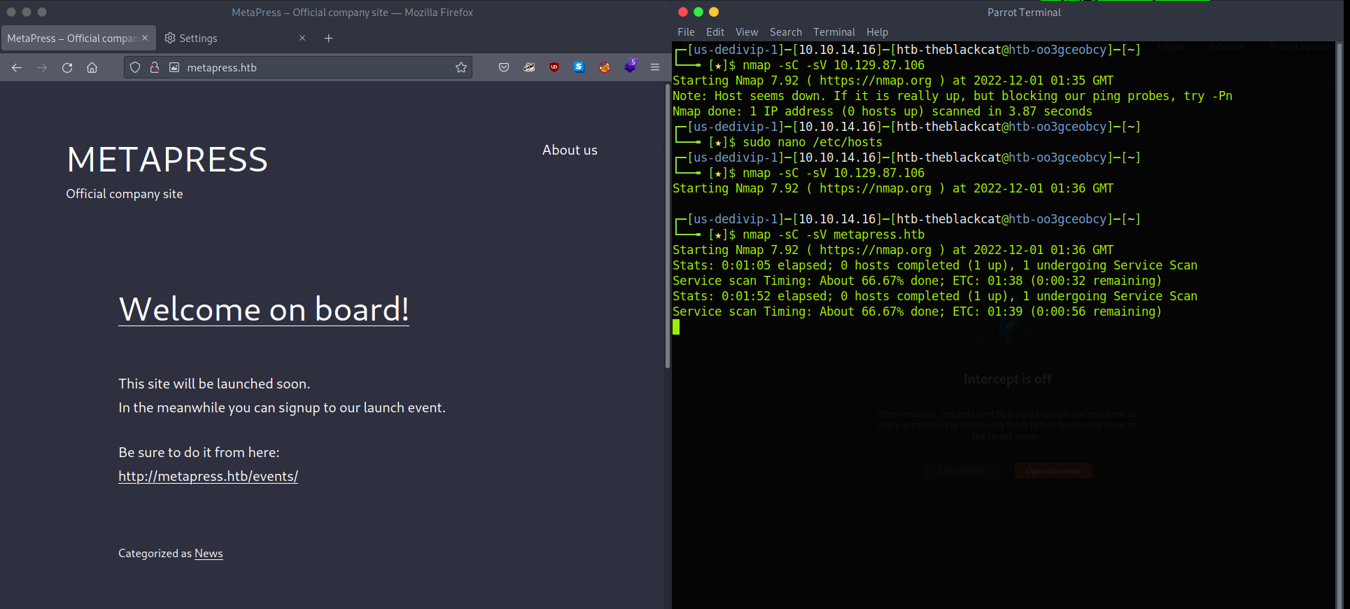Click the 'nmap -sC -sV metapress.htb' command
Screen dimensions: 1350x609
(x=834, y=234)
